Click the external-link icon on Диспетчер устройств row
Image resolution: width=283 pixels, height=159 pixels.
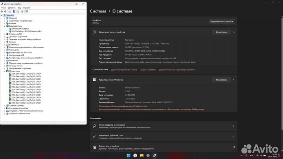point(233,147)
